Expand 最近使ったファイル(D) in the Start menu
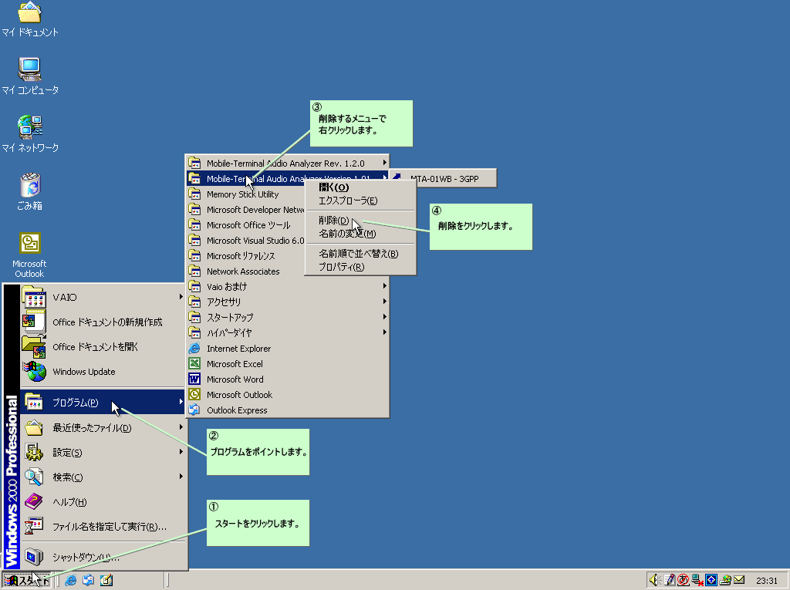 [x=103, y=427]
